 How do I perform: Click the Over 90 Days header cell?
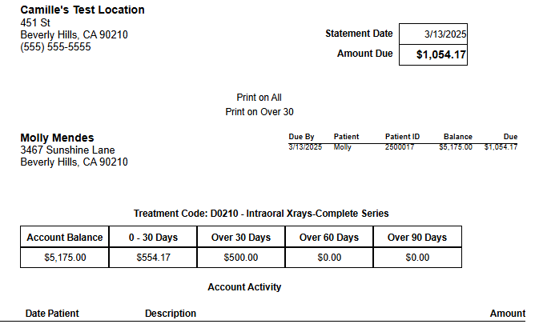(417, 237)
